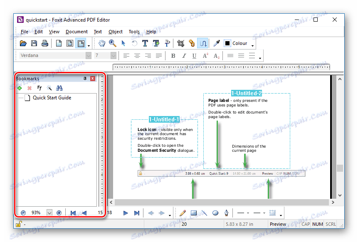Print the document via the printer icon

pos(45,43)
